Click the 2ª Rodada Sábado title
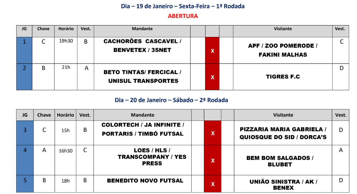This screenshot has width=357, height=194. pyautogui.click(x=171, y=100)
